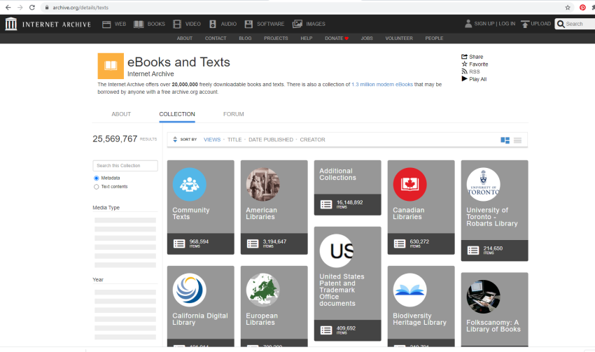Click the Play All triangle icon
595x352 pixels.
464,79
